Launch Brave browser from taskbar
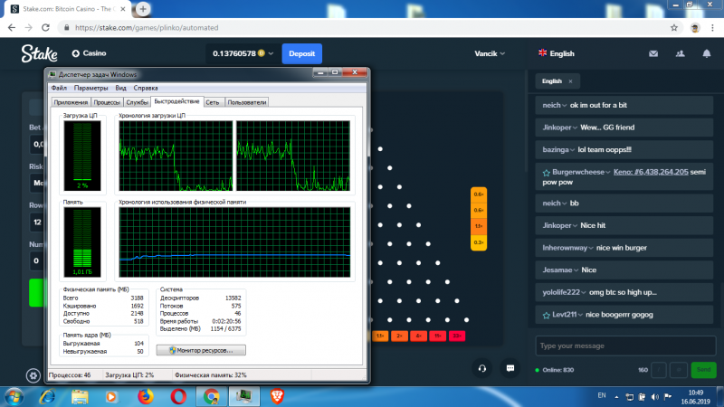Screen dimensions: 724x407 click(277, 397)
